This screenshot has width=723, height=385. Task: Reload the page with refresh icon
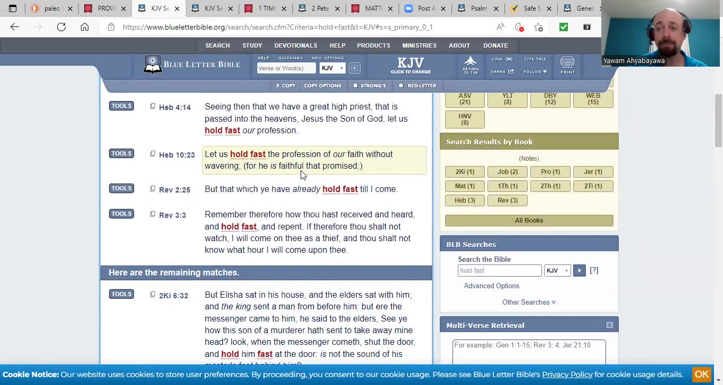click(61, 27)
